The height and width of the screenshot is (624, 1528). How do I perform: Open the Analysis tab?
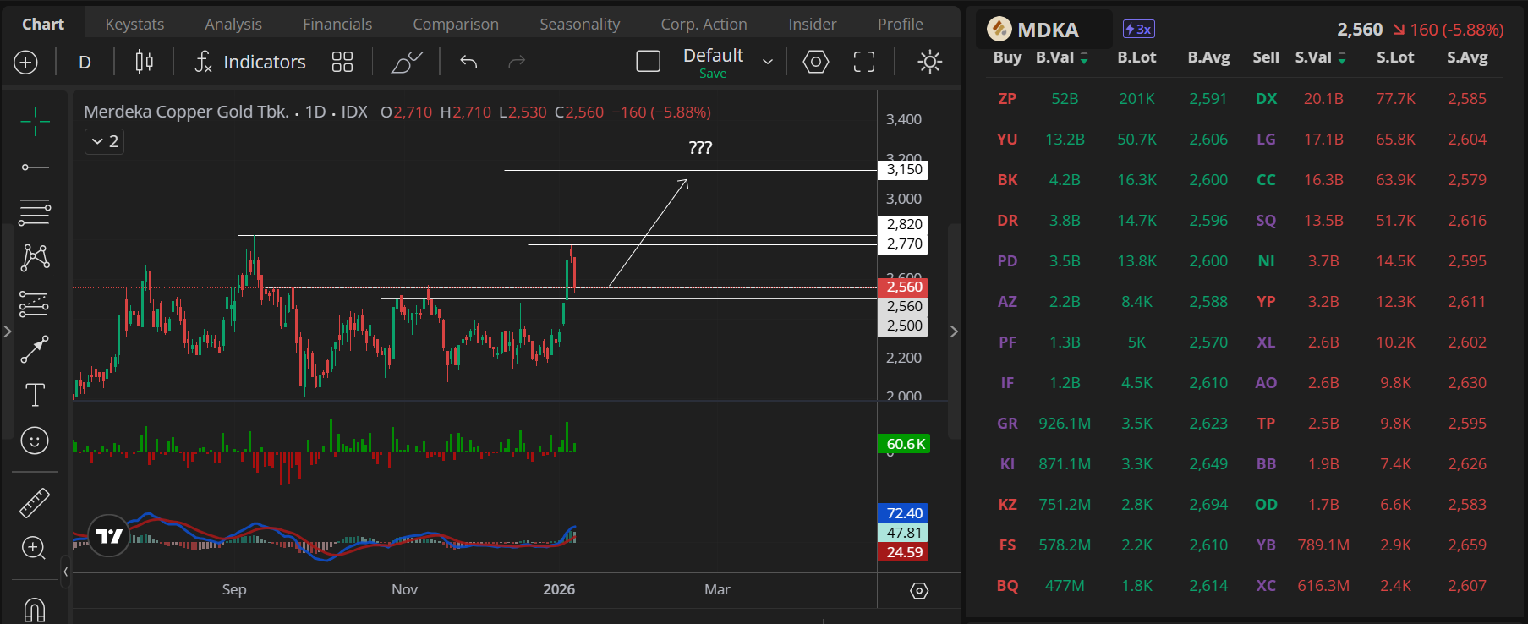(233, 24)
